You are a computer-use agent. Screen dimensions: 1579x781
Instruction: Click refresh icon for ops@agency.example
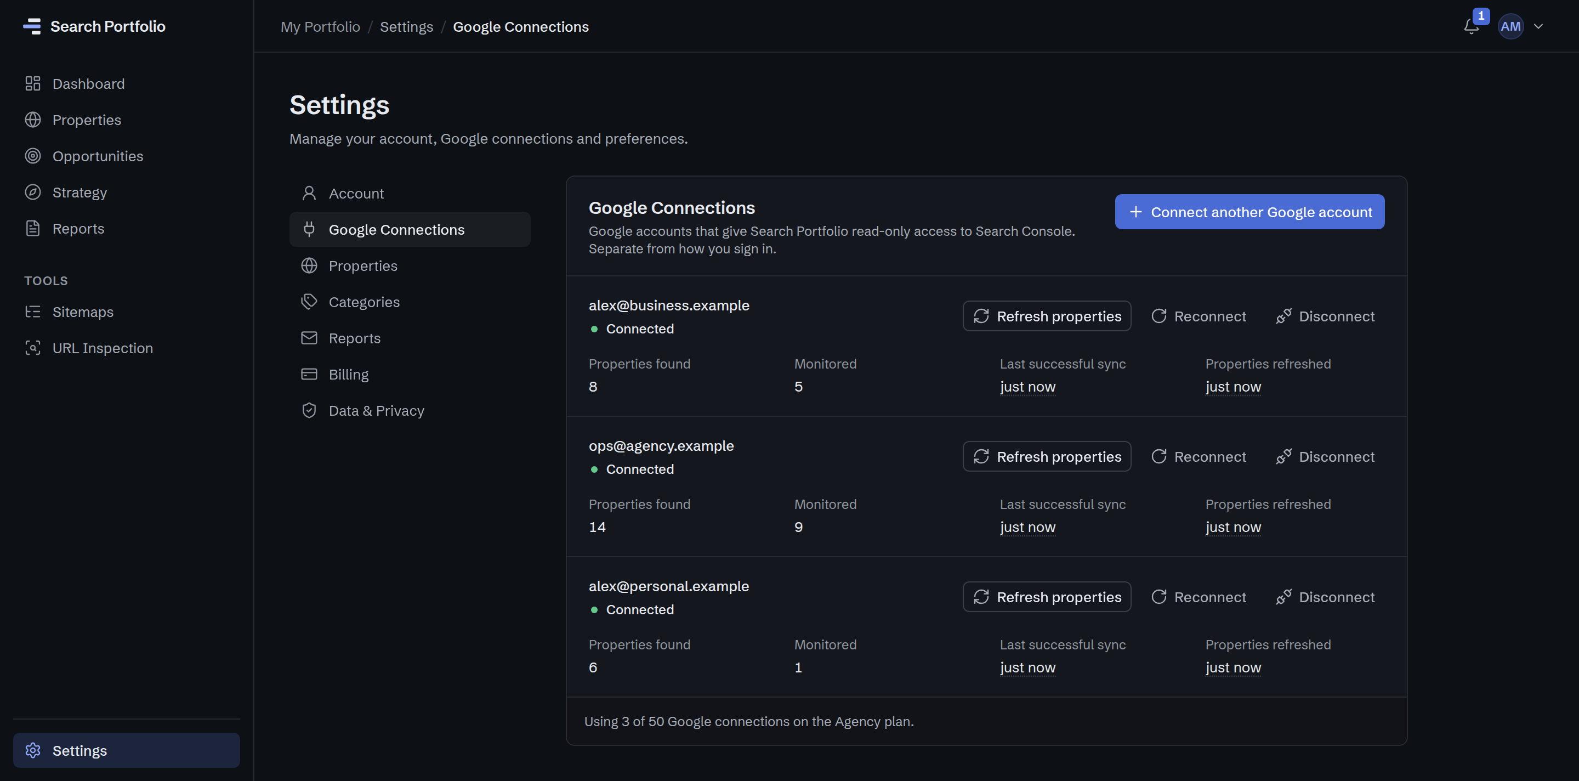981,456
